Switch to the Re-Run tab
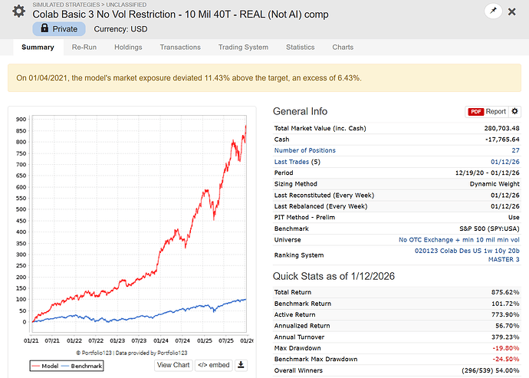The height and width of the screenshot is (378, 529). pyautogui.click(x=85, y=48)
